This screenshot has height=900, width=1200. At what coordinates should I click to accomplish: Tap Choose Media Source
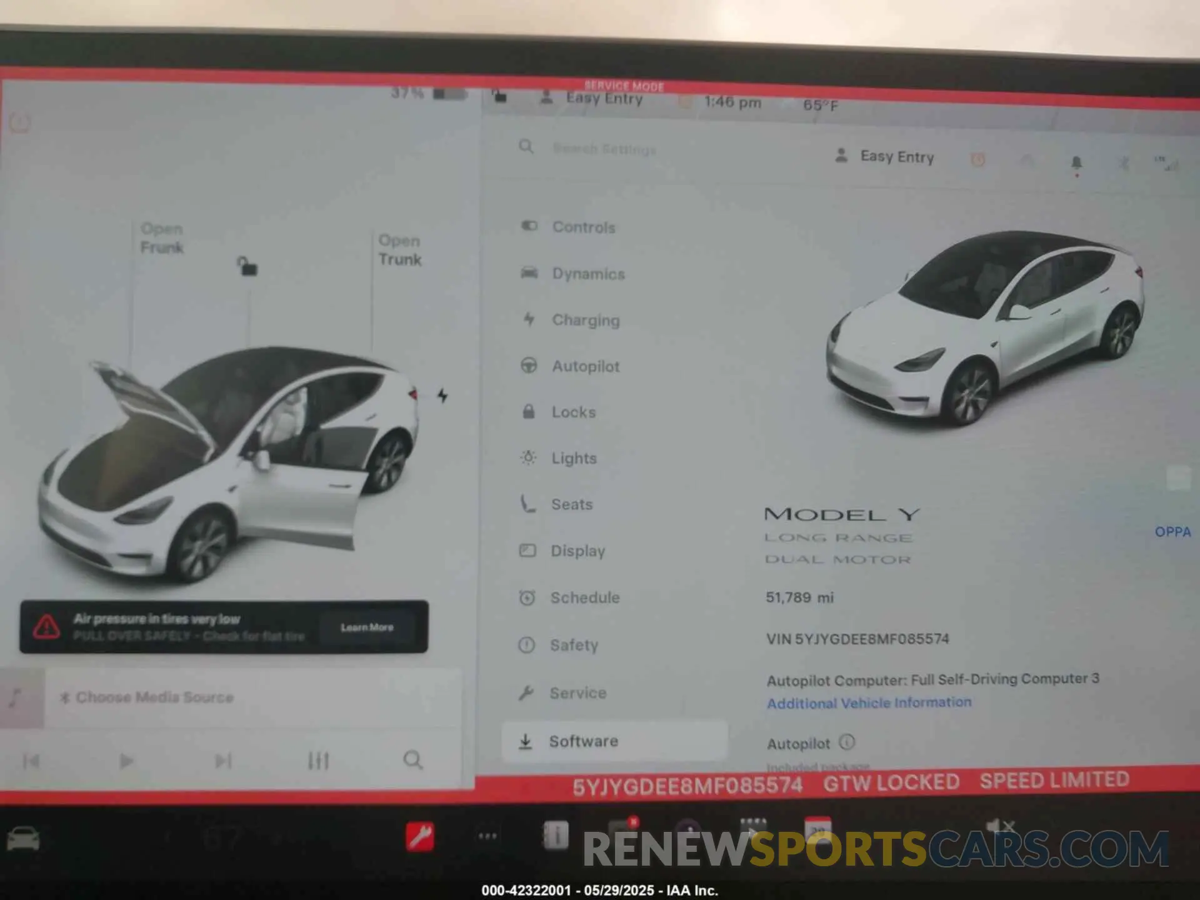[x=146, y=697]
